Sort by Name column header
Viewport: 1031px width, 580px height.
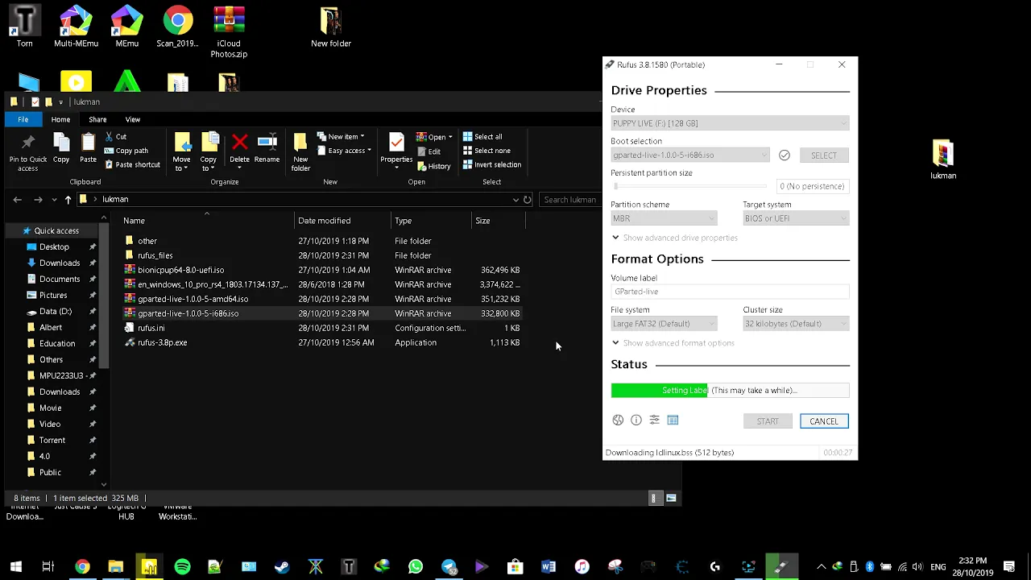click(207, 221)
